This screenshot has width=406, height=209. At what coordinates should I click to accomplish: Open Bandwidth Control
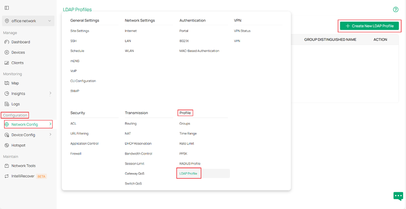138,153
